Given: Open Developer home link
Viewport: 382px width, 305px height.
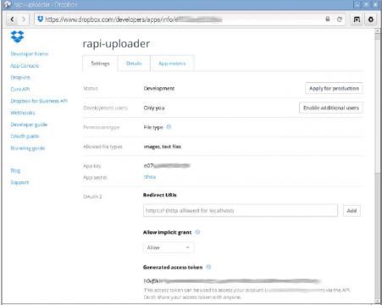Looking at the screenshot, I should (30, 53).
